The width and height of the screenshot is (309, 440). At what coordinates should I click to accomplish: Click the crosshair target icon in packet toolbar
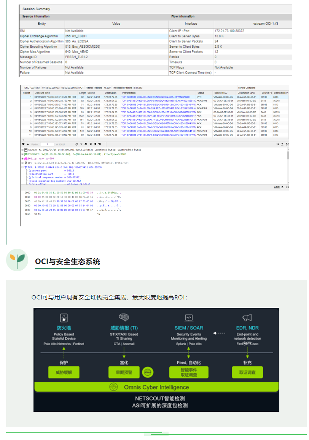tap(76, 144)
